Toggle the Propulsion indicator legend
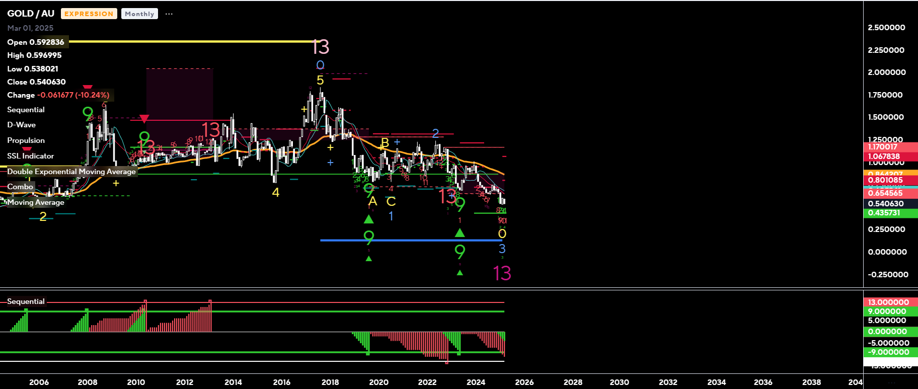918x389 pixels. [26, 140]
